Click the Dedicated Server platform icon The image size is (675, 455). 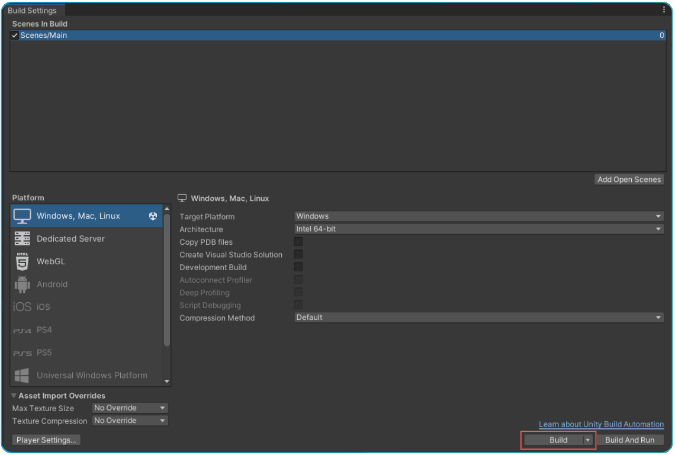point(22,239)
